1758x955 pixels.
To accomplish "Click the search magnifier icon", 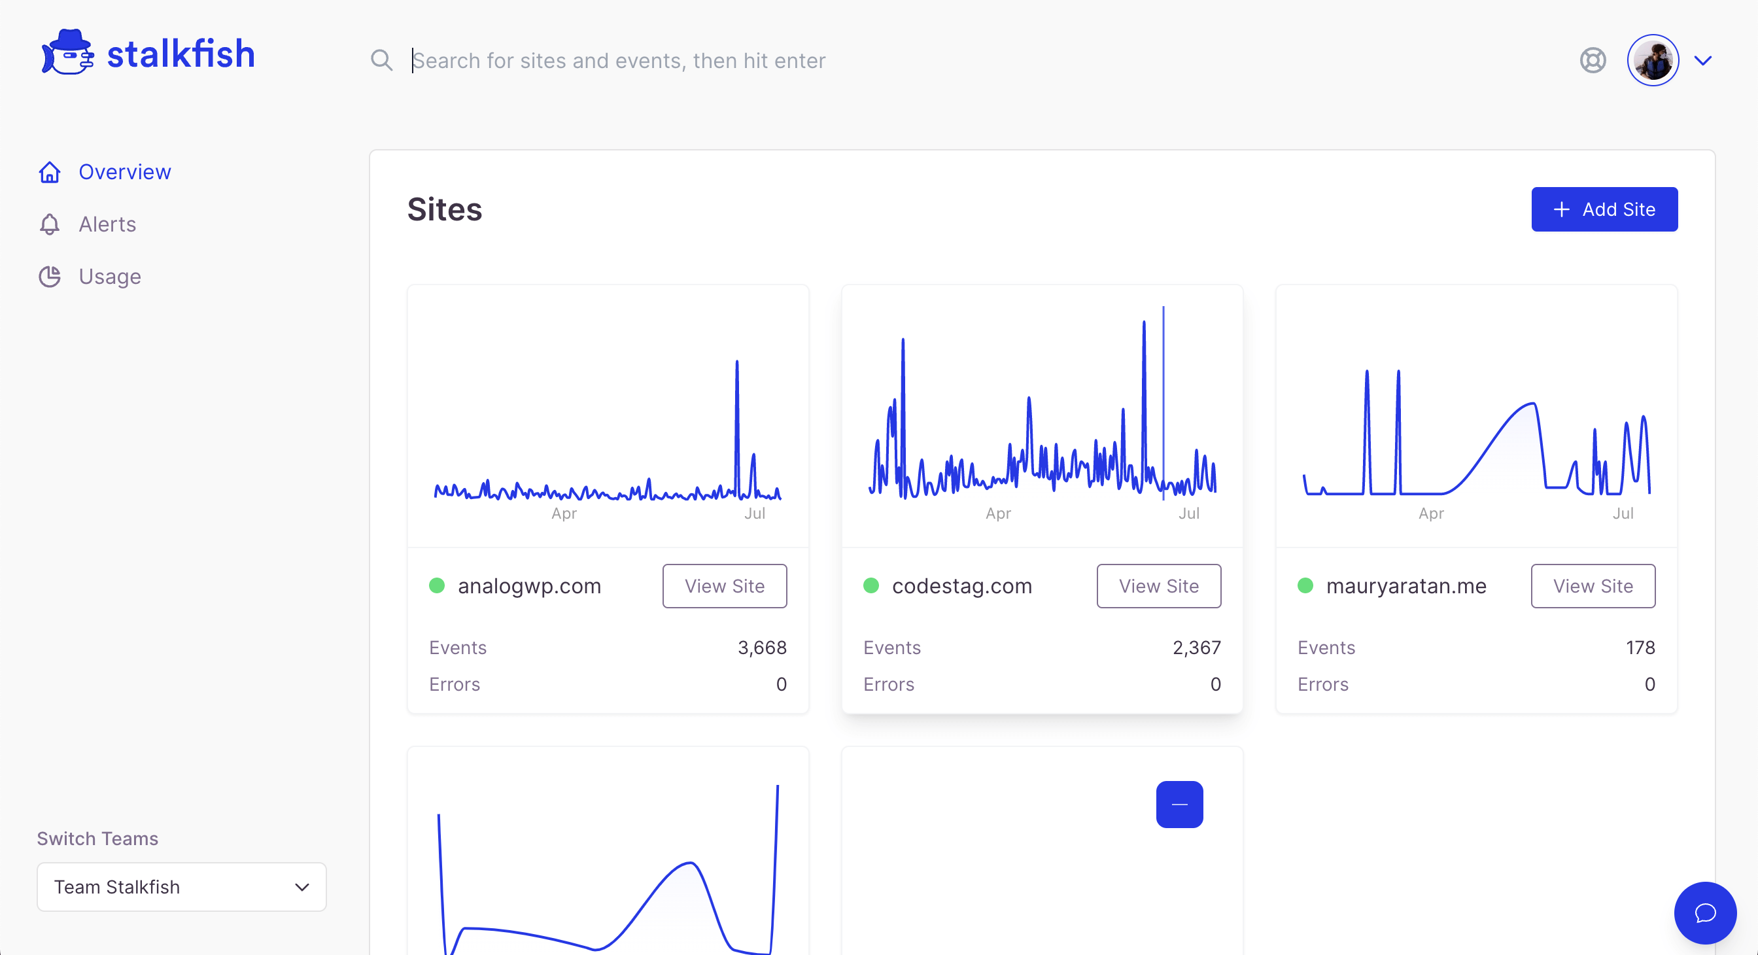I will point(381,61).
